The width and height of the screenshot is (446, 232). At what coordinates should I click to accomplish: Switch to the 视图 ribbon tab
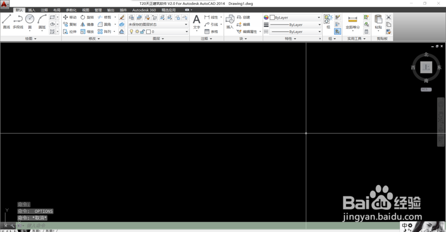click(x=86, y=10)
